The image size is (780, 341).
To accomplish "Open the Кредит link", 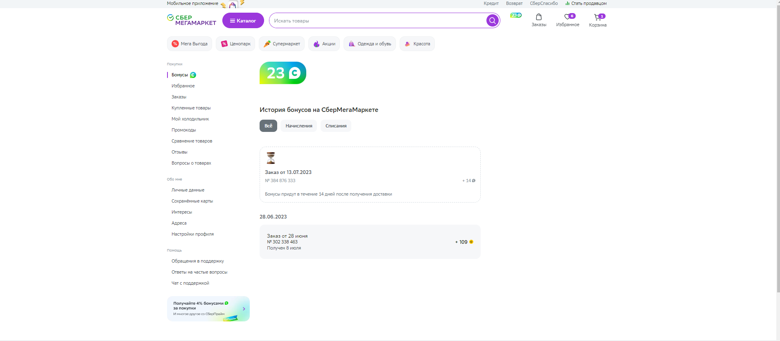I will 491,3.
